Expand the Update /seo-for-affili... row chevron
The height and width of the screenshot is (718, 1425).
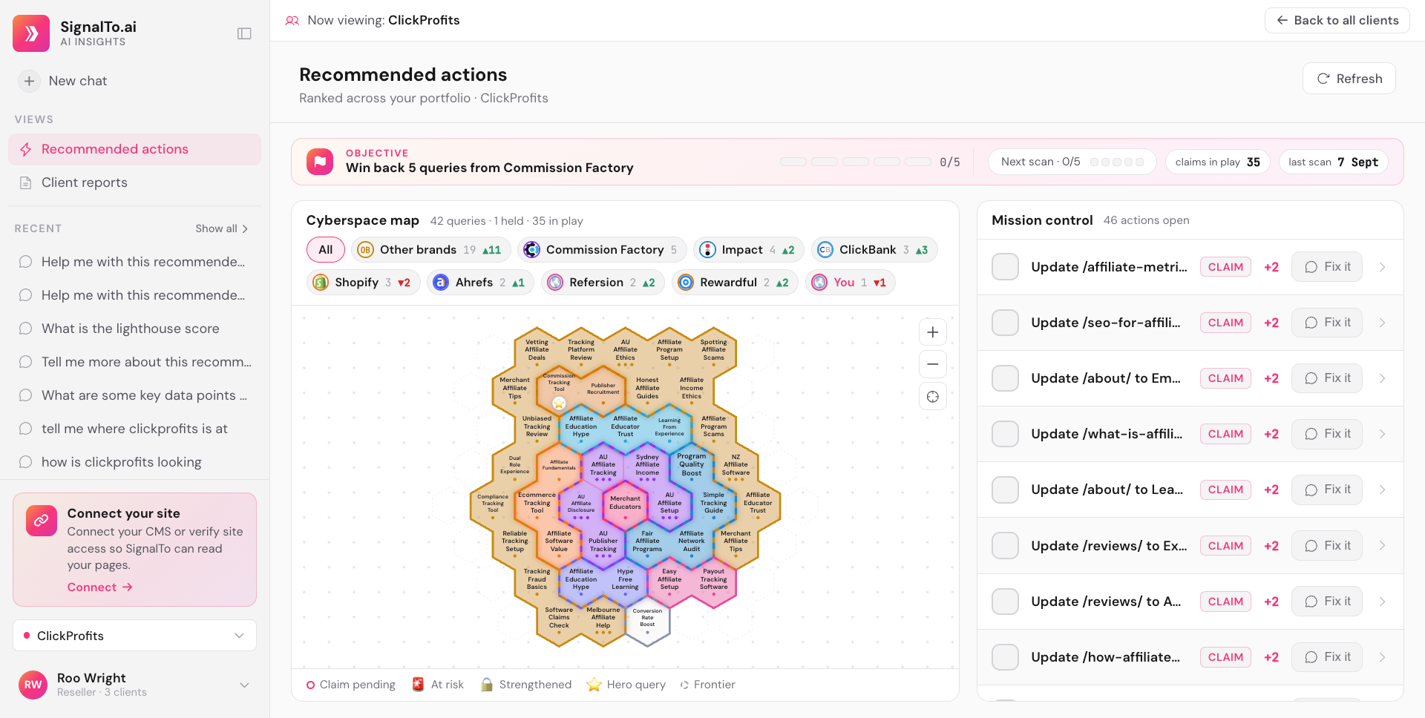[1382, 323]
